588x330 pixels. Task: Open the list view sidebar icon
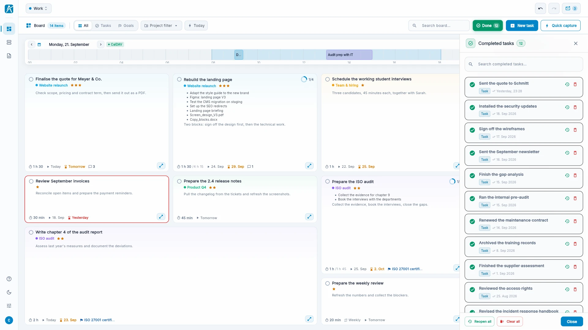9,42
